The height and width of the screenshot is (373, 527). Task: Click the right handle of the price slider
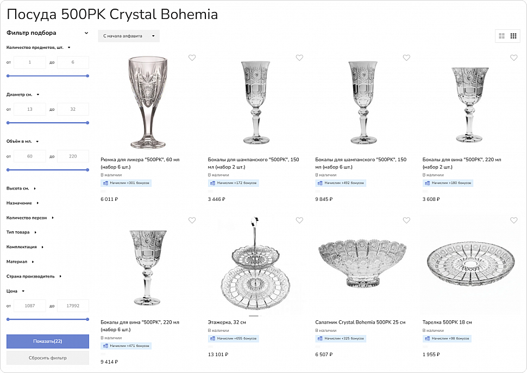pyautogui.click(x=87, y=319)
